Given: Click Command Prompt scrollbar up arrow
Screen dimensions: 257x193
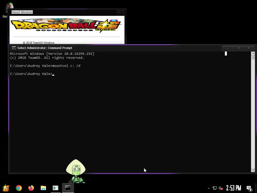Looking at the screenshot, I should 253,54.
